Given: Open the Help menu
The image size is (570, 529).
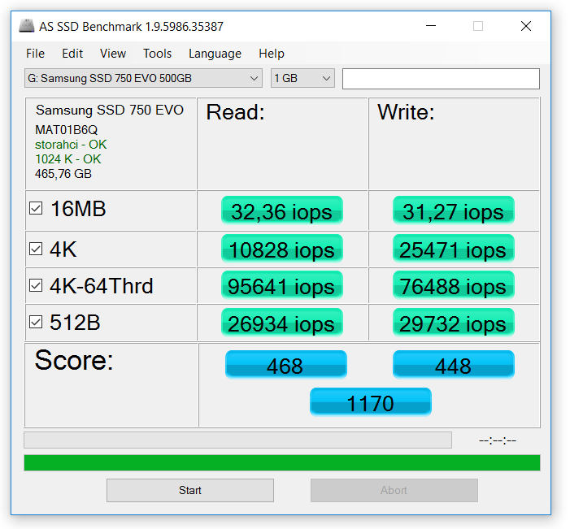Looking at the screenshot, I should [272, 54].
